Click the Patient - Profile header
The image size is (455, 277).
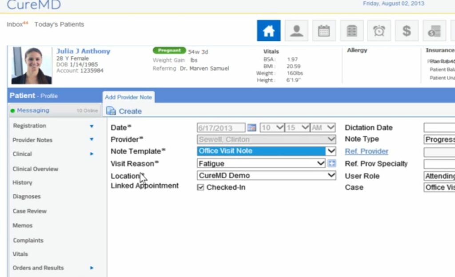(34, 95)
